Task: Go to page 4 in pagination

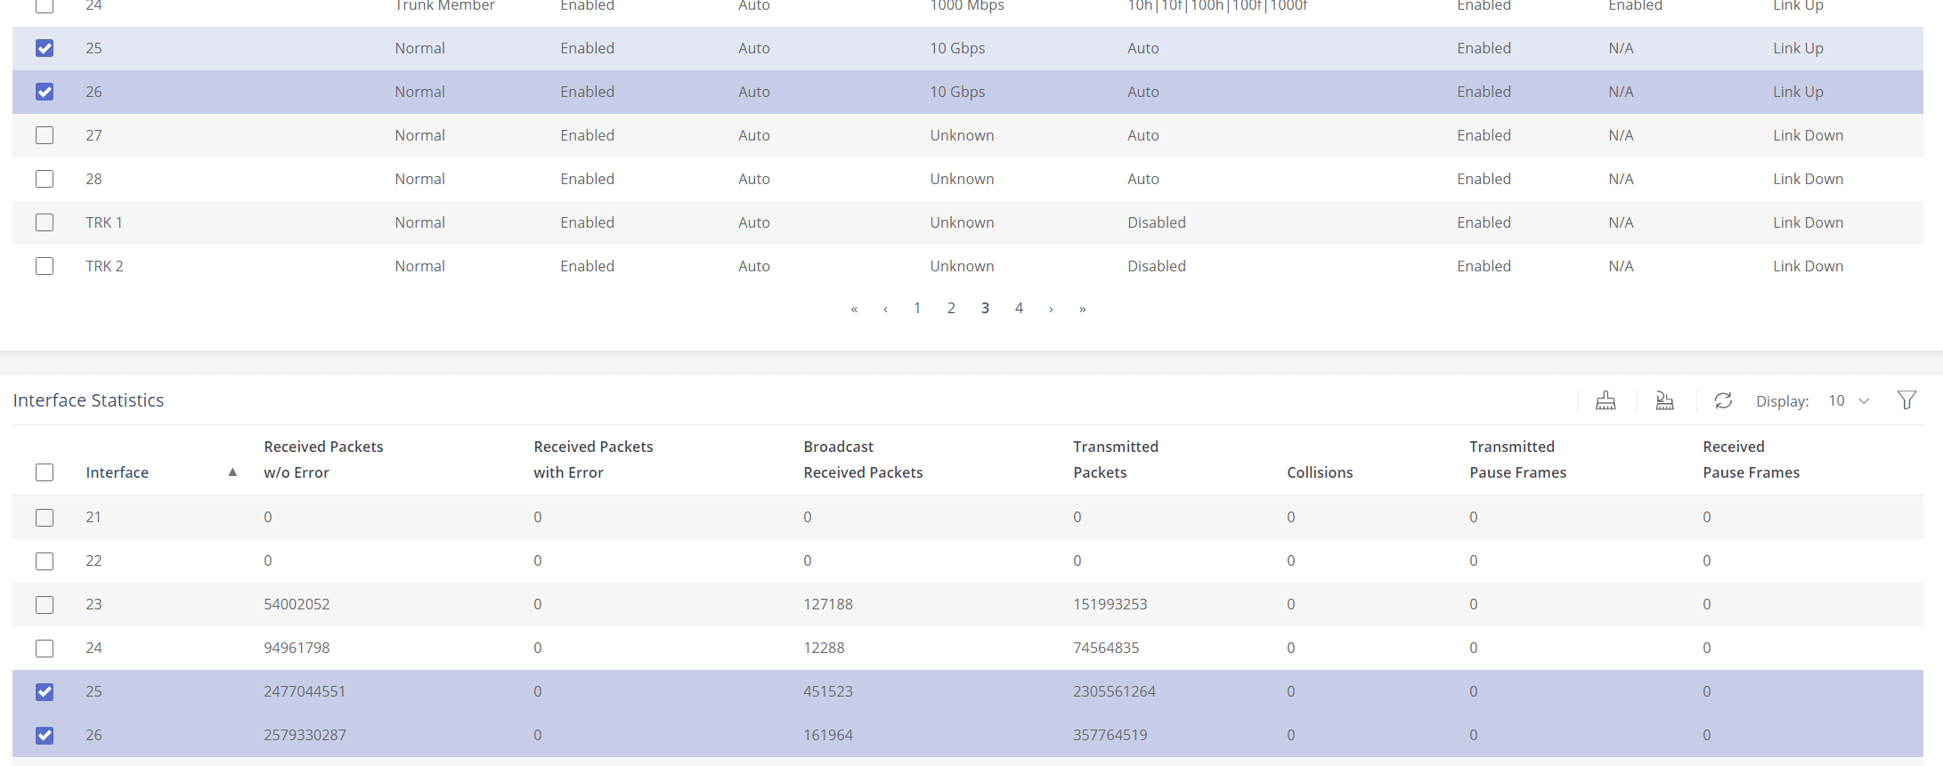Action: pyautogui.click(x=1019, y=308)
